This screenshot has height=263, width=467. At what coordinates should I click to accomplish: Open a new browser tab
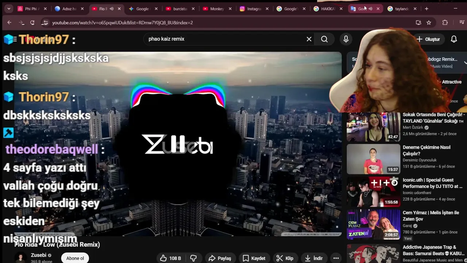427,9
